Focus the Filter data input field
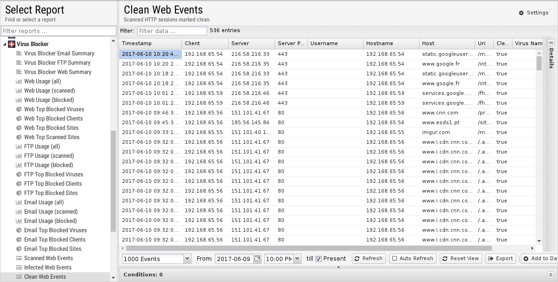The image size is (558, 282). pos(172,31)
